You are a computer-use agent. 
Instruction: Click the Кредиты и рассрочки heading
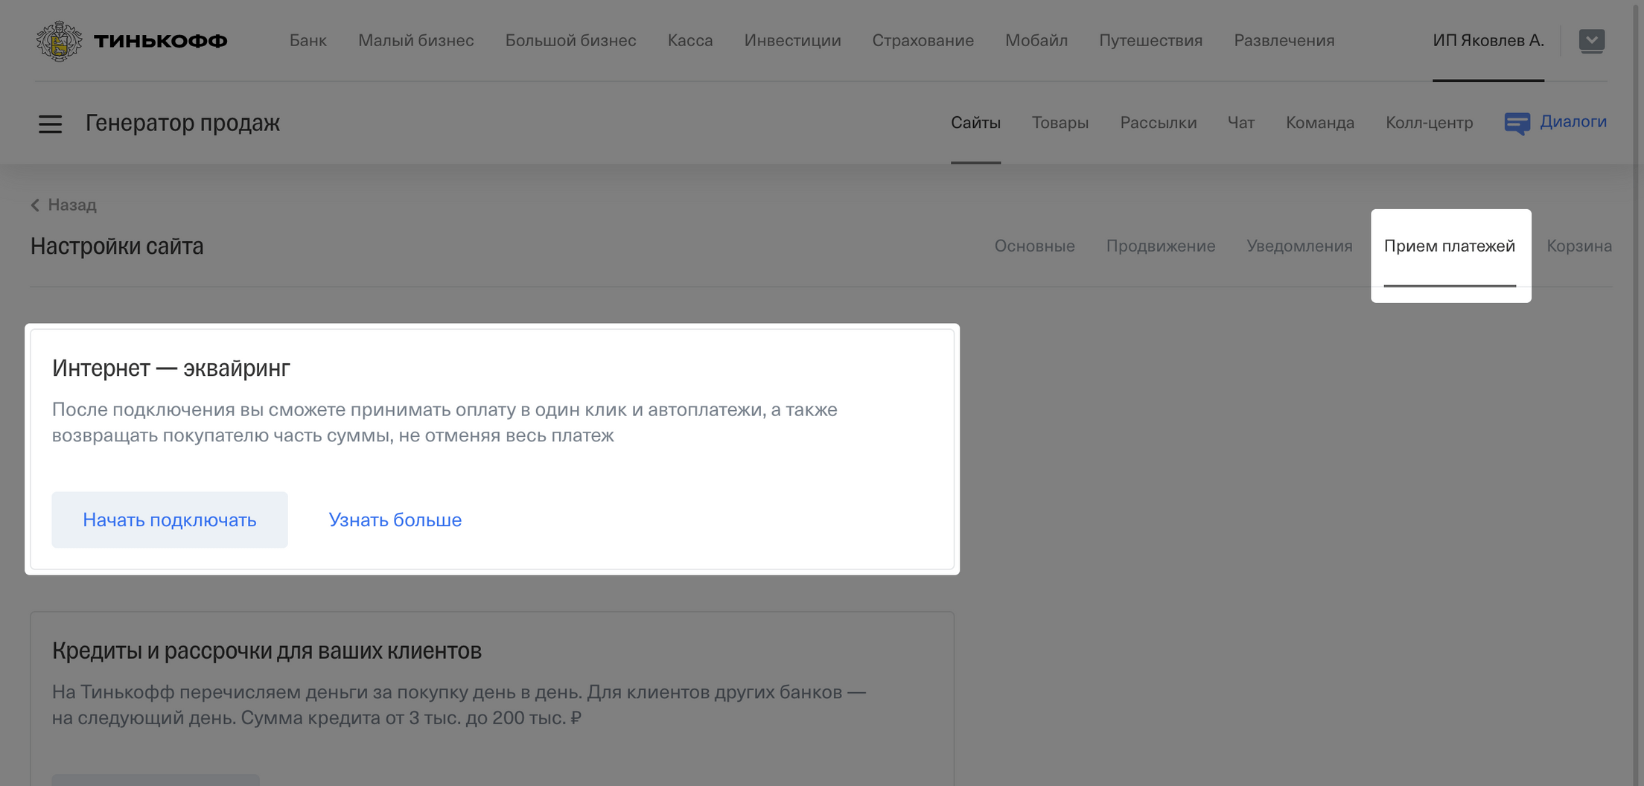[267, 651]
